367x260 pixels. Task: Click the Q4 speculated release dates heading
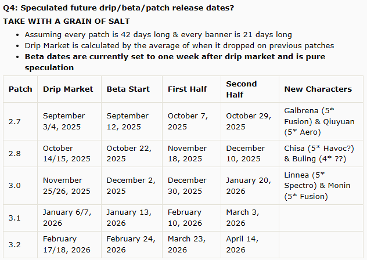click(118, 8)
